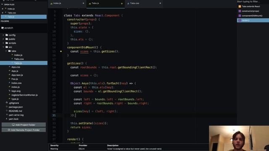This screenshot has width=269, height=151.
Task: Sort diagnostics by the Description column header
Action: 113,146
